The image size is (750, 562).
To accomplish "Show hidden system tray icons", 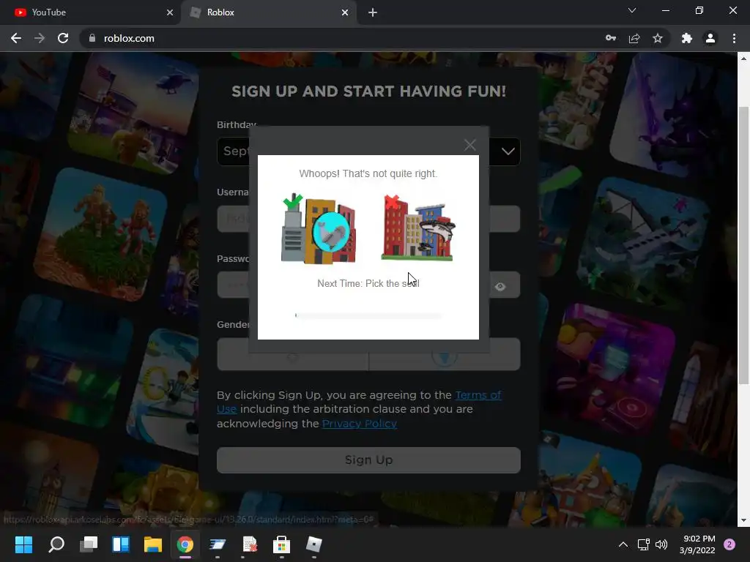I will coord(623,544).
